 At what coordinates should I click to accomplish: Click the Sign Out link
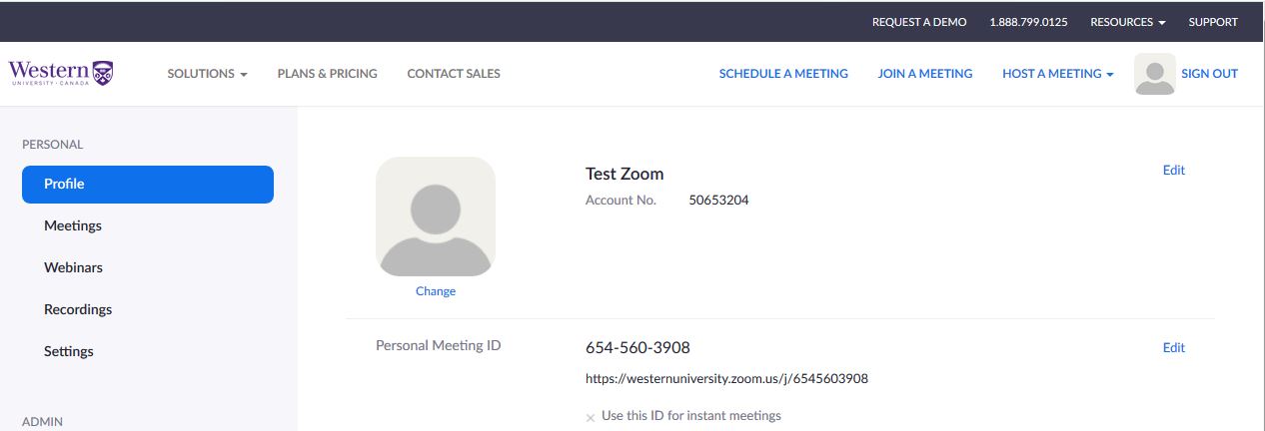coord(1209,74)
